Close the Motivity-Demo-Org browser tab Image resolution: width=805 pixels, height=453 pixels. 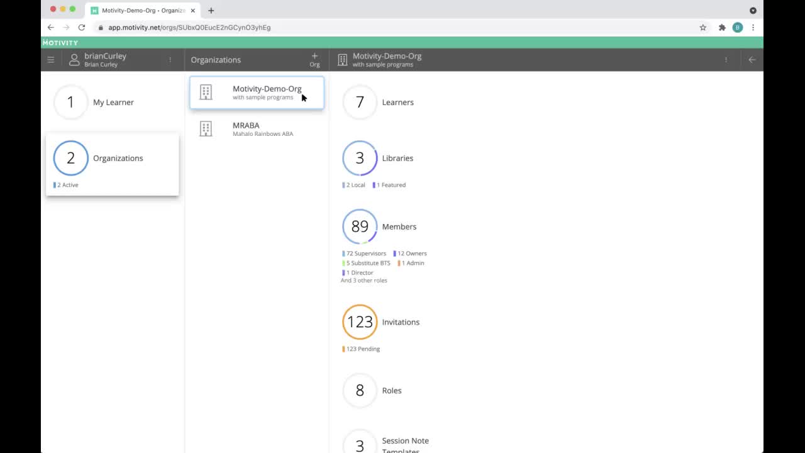coord(193,11)
